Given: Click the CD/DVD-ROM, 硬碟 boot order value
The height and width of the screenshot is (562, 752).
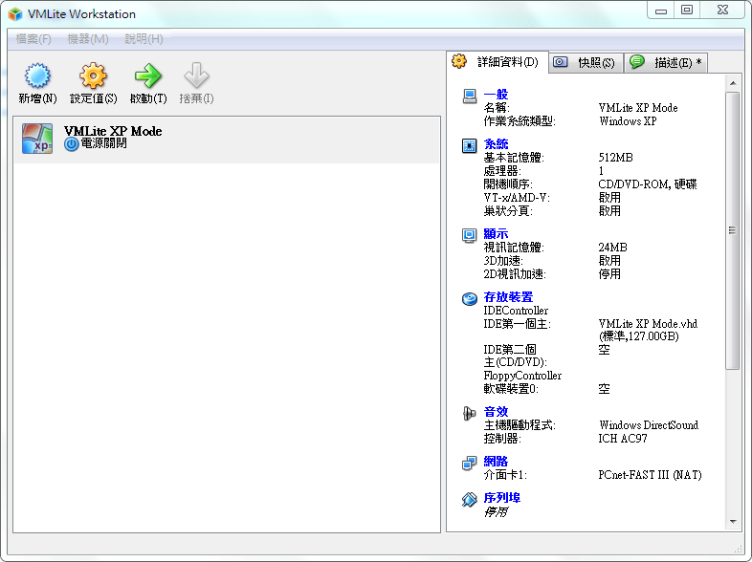Looking at the screenshot, I should coord(648,184).
